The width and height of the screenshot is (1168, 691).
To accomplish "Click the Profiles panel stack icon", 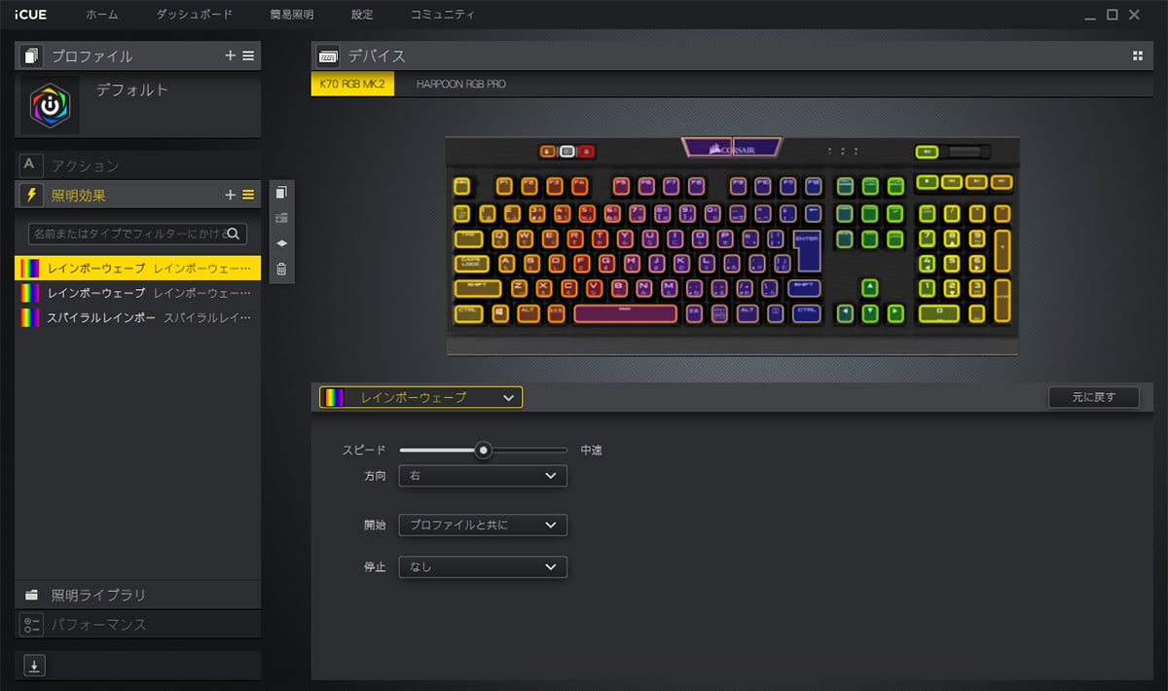I will (32, 55).
